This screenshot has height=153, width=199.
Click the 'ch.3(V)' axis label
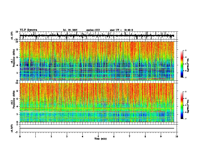coord(12,128)
